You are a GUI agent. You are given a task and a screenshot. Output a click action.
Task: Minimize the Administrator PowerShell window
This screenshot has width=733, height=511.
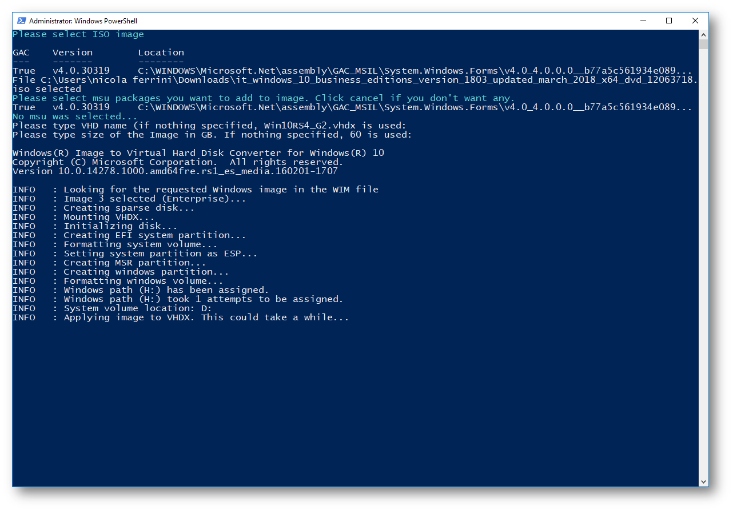pos(643,21)
